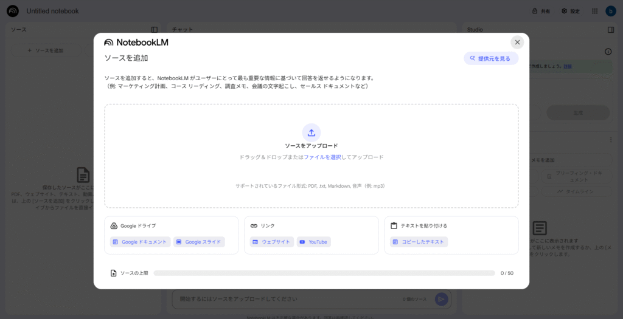Choose Google ドキュメント source
Screen dimensions: 623x319
(x=140, y=242)
